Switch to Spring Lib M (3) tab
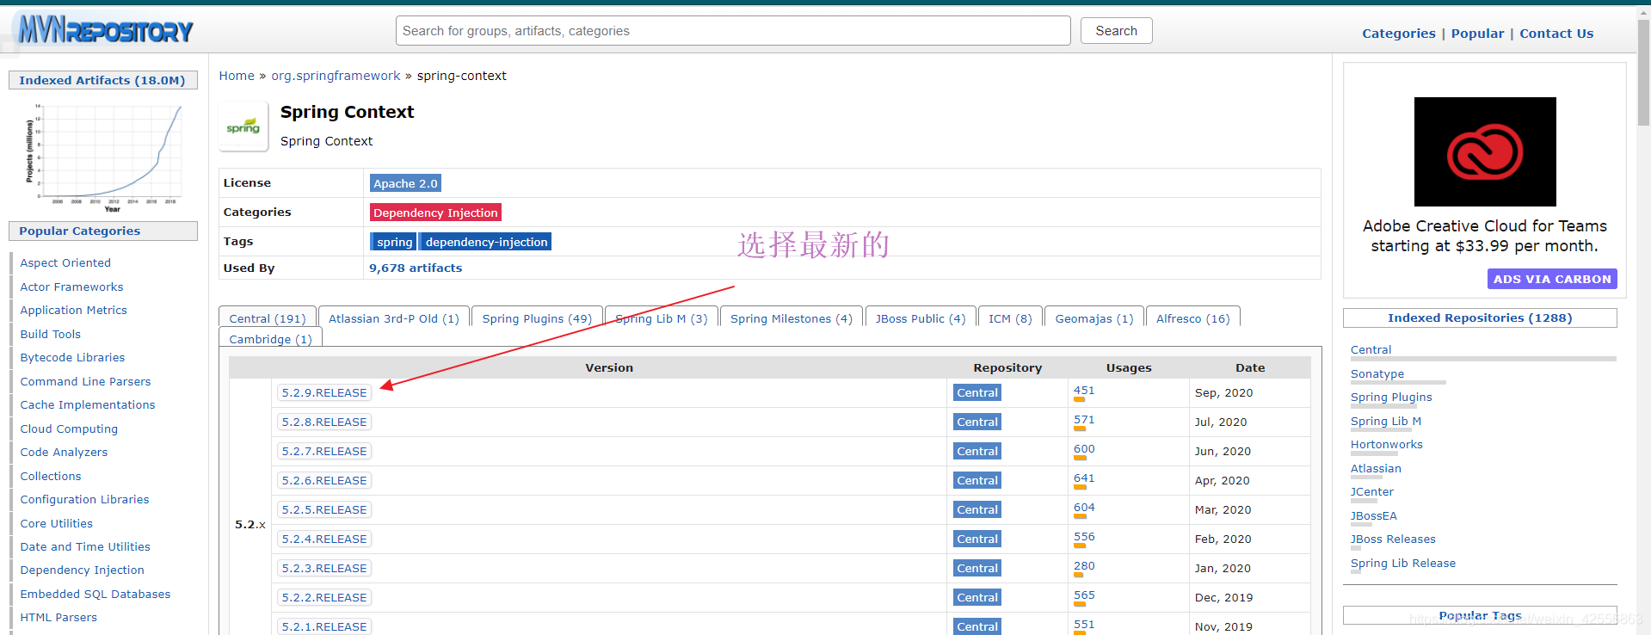The image size is (1651, 635). [x=662, y=318]
